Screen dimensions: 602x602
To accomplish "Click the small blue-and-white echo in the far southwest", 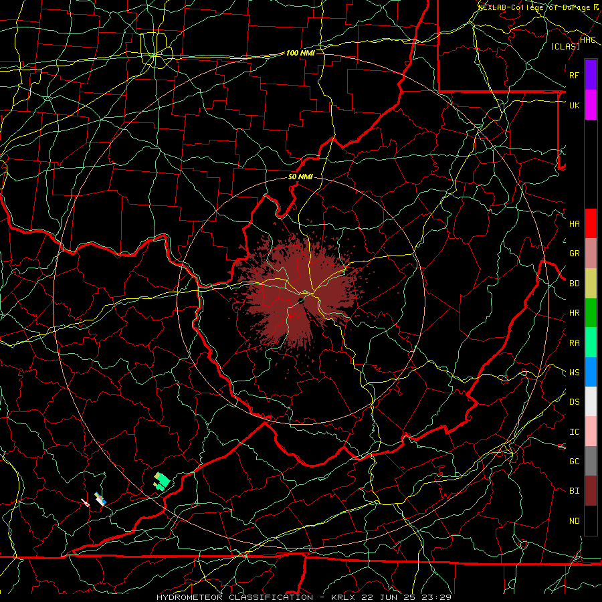I will pyautogui.click(x=100, y=499).
